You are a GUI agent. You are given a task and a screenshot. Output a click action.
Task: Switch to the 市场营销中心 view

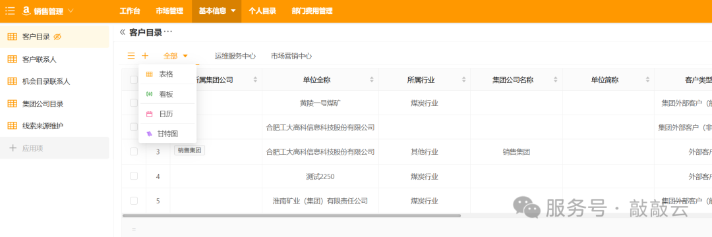(291, 56)
